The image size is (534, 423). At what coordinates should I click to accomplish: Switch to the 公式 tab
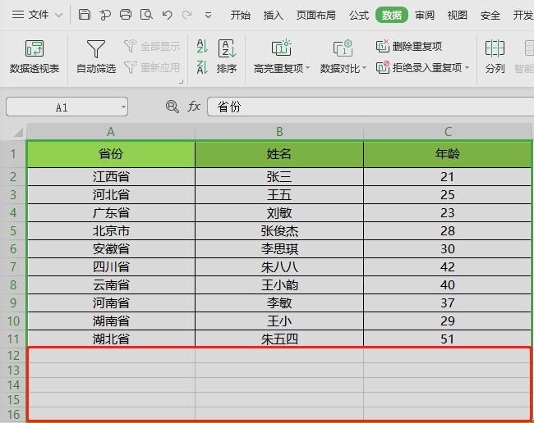359,15
